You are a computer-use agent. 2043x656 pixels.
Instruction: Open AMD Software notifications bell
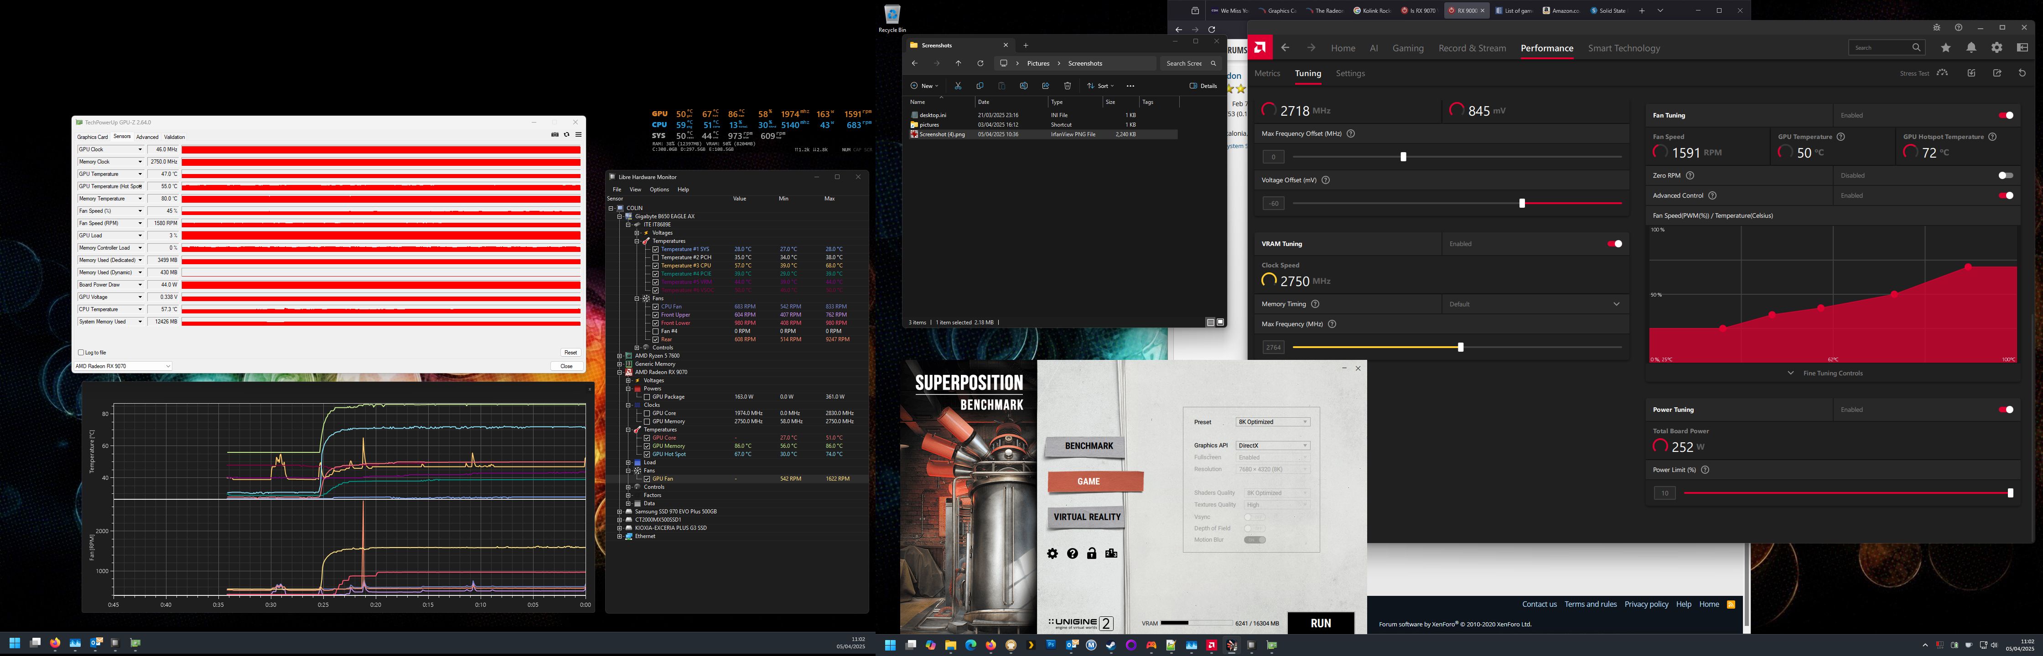tap(1971, 48)
